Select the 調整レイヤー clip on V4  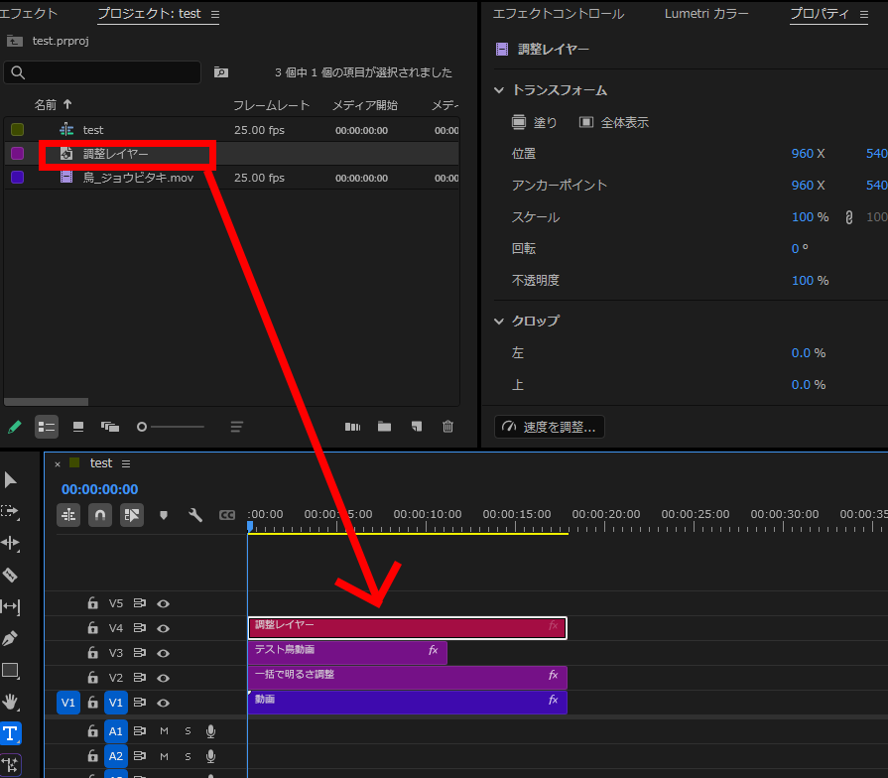407,628
